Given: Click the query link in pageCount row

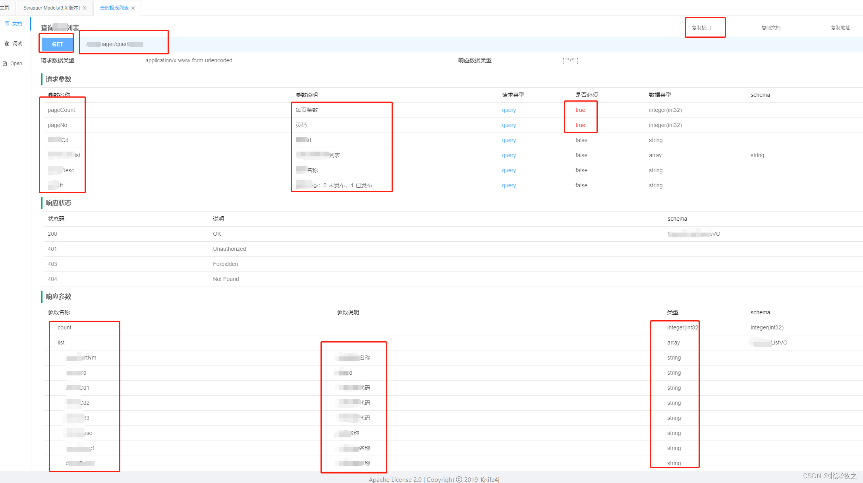Looking at the screenshot, I should [x=509, y=110].
